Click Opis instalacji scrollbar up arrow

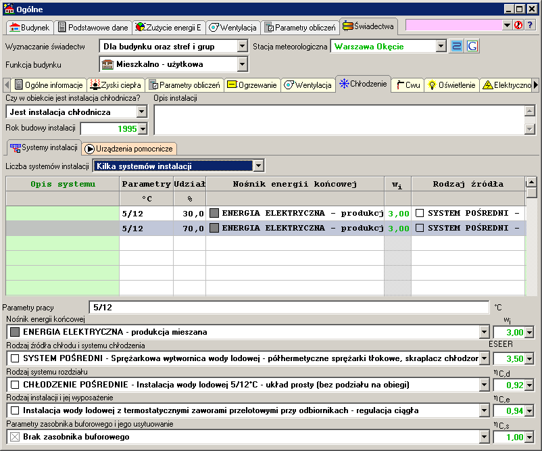pyautogui.click(x=530, y=111)
